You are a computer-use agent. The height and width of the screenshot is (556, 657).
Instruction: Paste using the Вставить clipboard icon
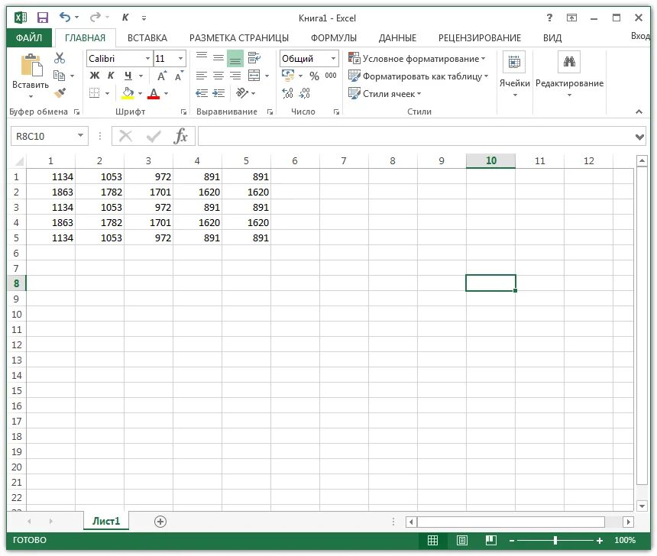(x=31, y=65)
